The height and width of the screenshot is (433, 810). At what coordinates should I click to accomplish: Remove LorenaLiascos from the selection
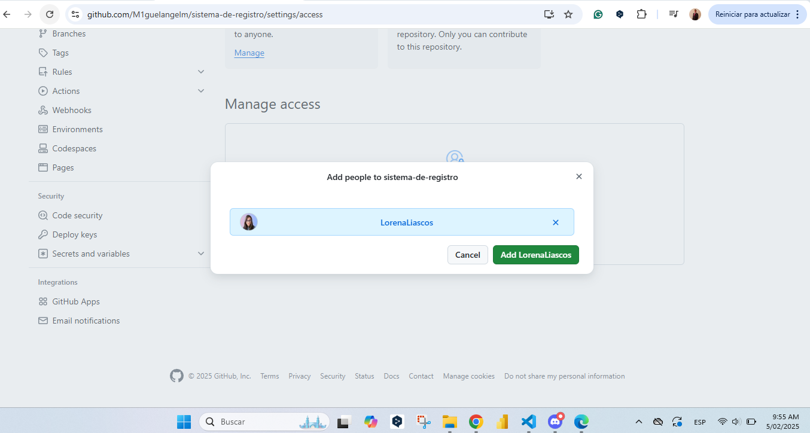click(555, 222)
